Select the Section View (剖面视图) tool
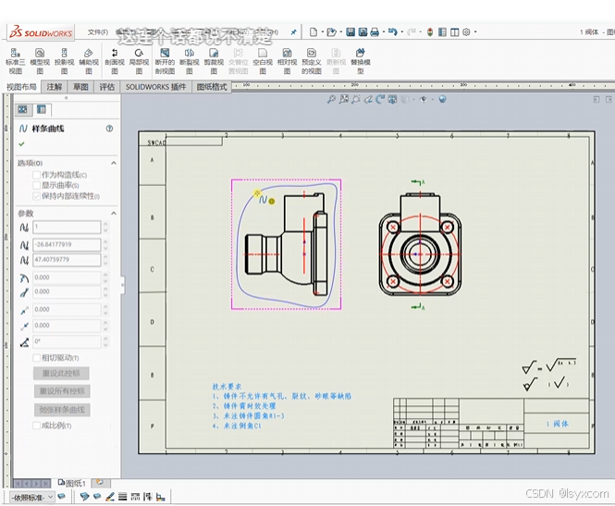Viewport: 615px width, 506px height. click(115, 61)
